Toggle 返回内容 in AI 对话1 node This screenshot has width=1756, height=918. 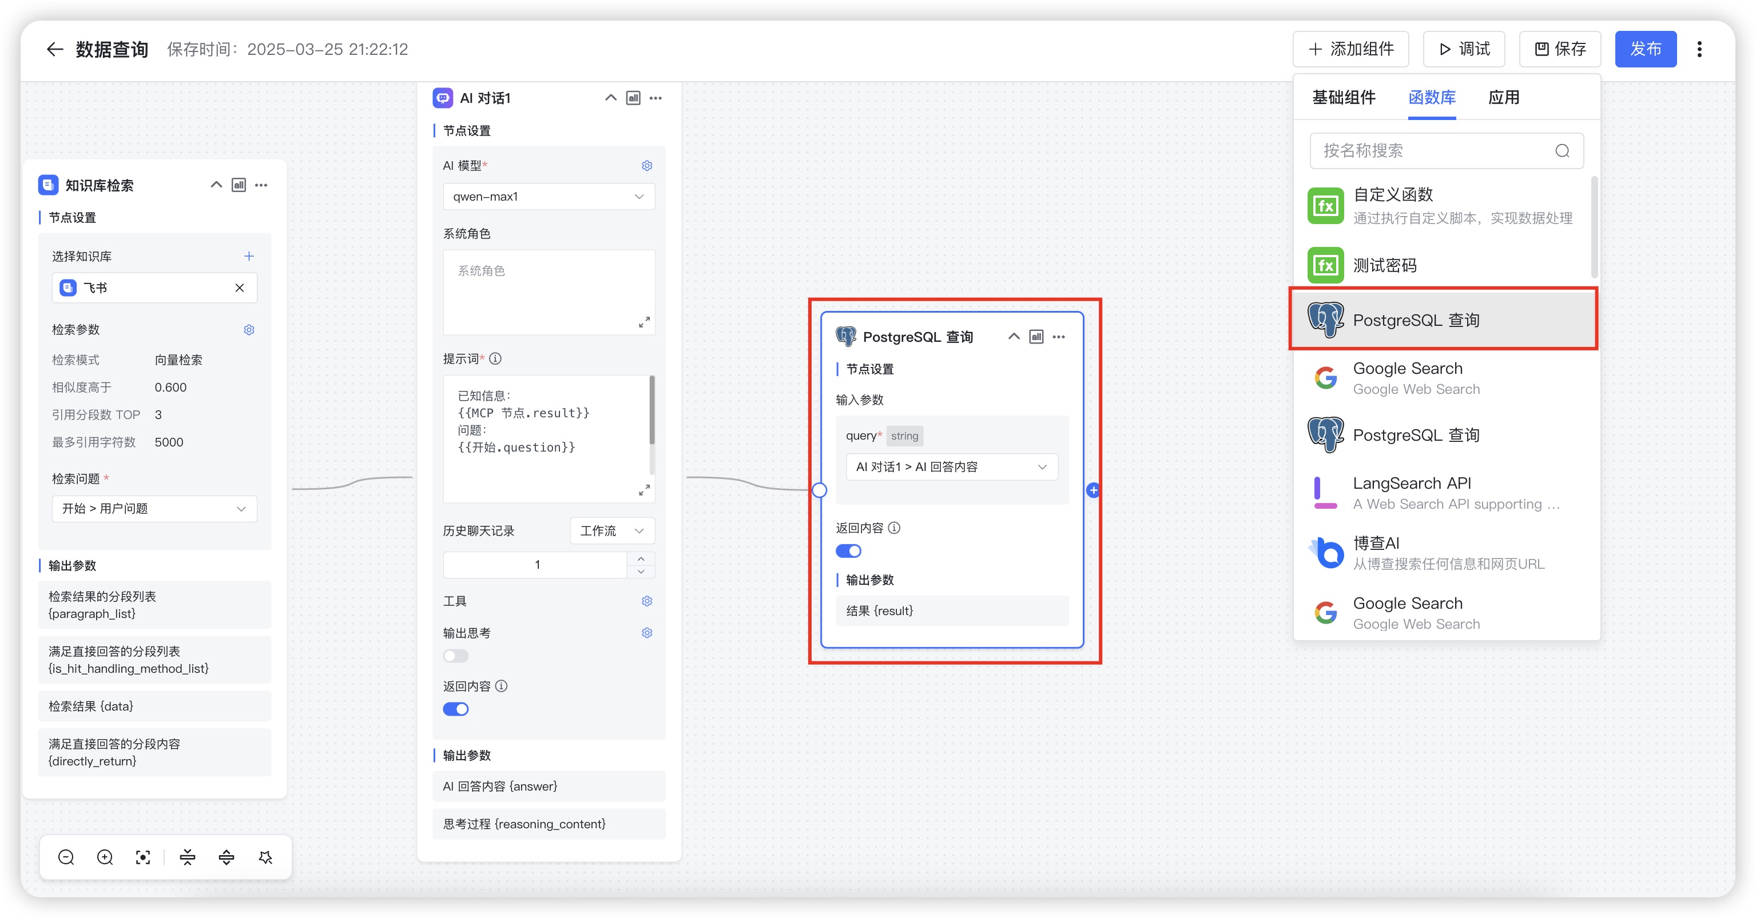coord(455,709)
